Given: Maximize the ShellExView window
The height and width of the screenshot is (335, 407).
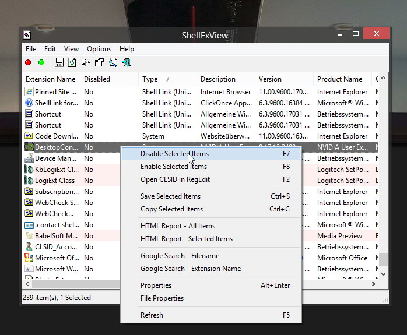Looking at the screenshot, I should (356, 33).
